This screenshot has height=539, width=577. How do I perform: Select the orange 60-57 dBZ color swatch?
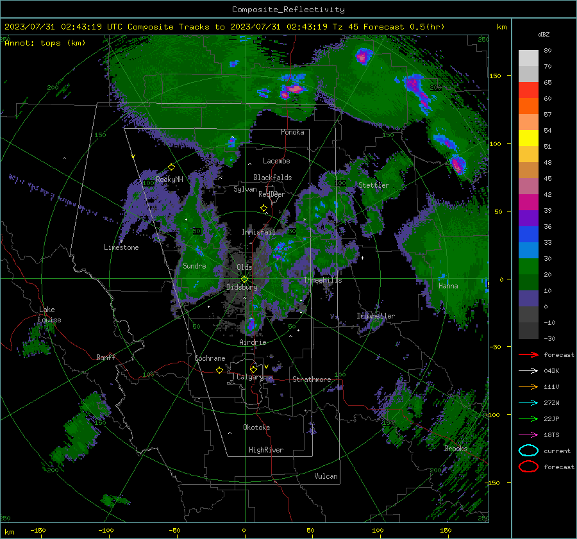(528, 106)
